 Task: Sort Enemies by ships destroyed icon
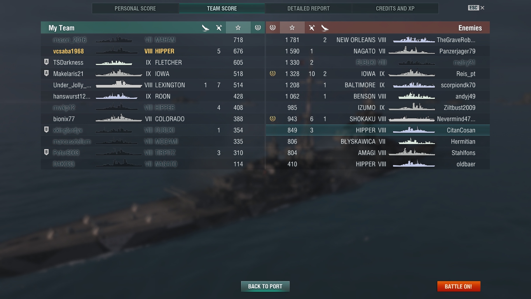pos(312,28)
